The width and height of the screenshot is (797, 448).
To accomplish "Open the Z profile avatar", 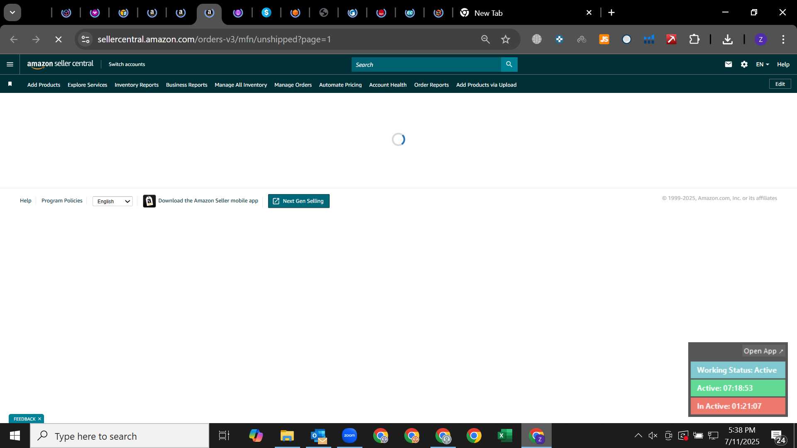I will coord(760,39).
